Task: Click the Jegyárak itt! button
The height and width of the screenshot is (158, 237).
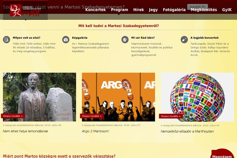Action: [x=197, y=7]
